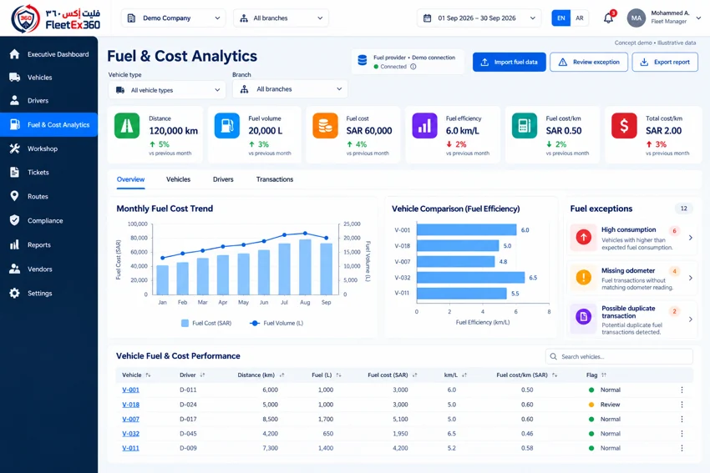Open vehicle link V-001

click(x=131, y=390)
